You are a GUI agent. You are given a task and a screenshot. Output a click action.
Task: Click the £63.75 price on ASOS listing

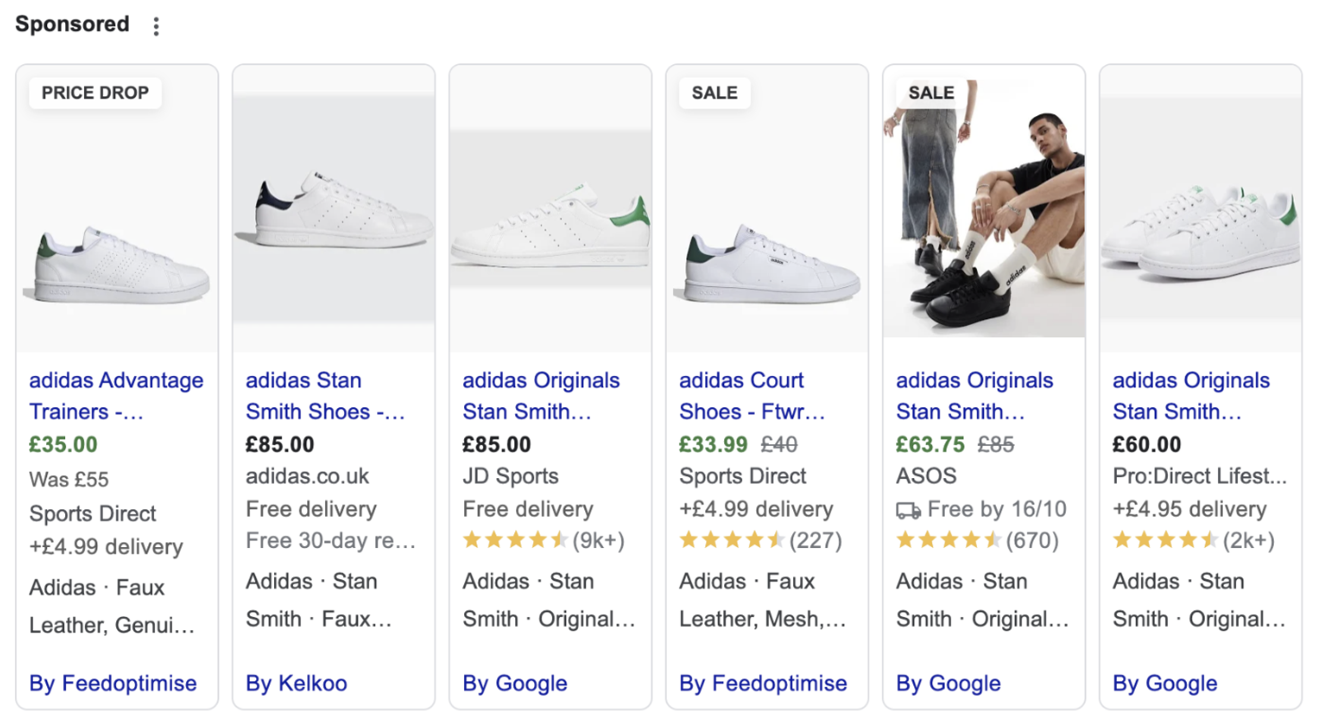[x=929, y=444]
